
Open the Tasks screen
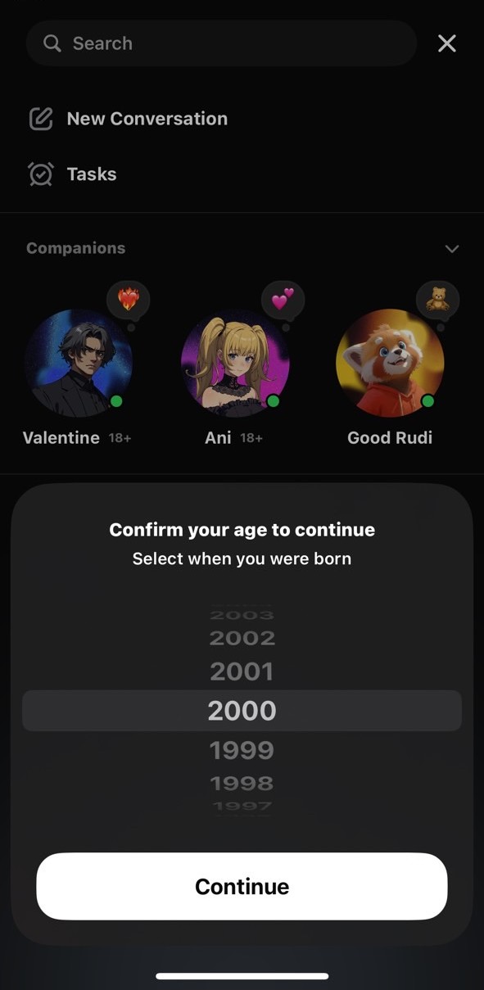click(x=91, y=174)
